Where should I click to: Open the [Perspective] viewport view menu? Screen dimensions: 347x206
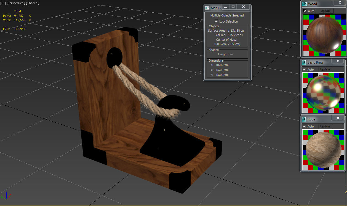(x=15, y=3)
